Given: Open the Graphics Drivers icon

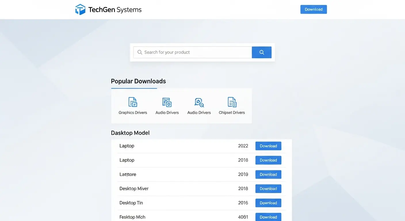Looking at the screenshot, I should click(x=133, y=102).
